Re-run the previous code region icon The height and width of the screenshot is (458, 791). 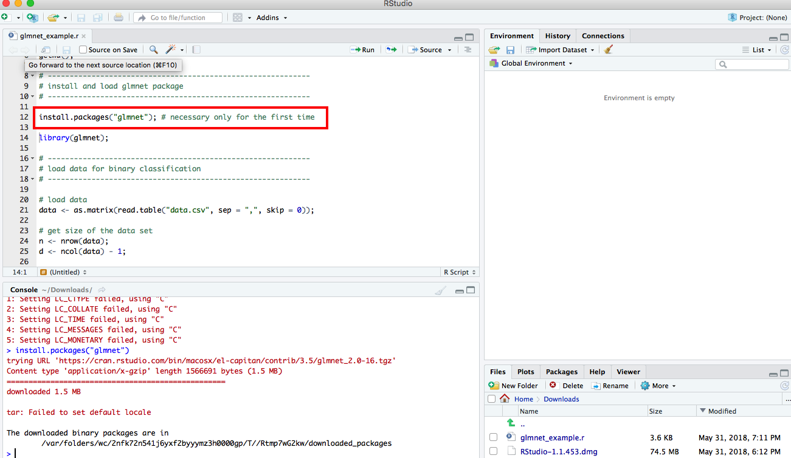click(x=392, y=50)
